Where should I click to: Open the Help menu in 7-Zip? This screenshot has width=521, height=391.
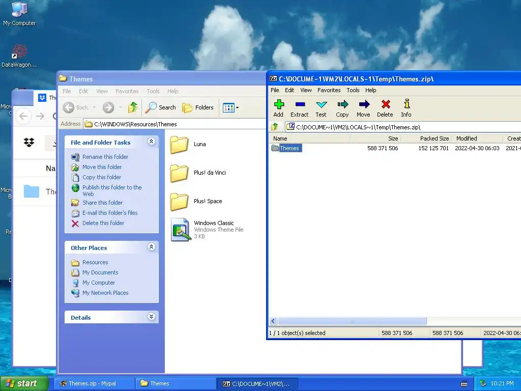(x=370, y=90)
